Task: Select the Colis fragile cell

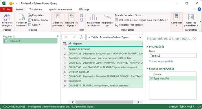Action: (106, 81)
